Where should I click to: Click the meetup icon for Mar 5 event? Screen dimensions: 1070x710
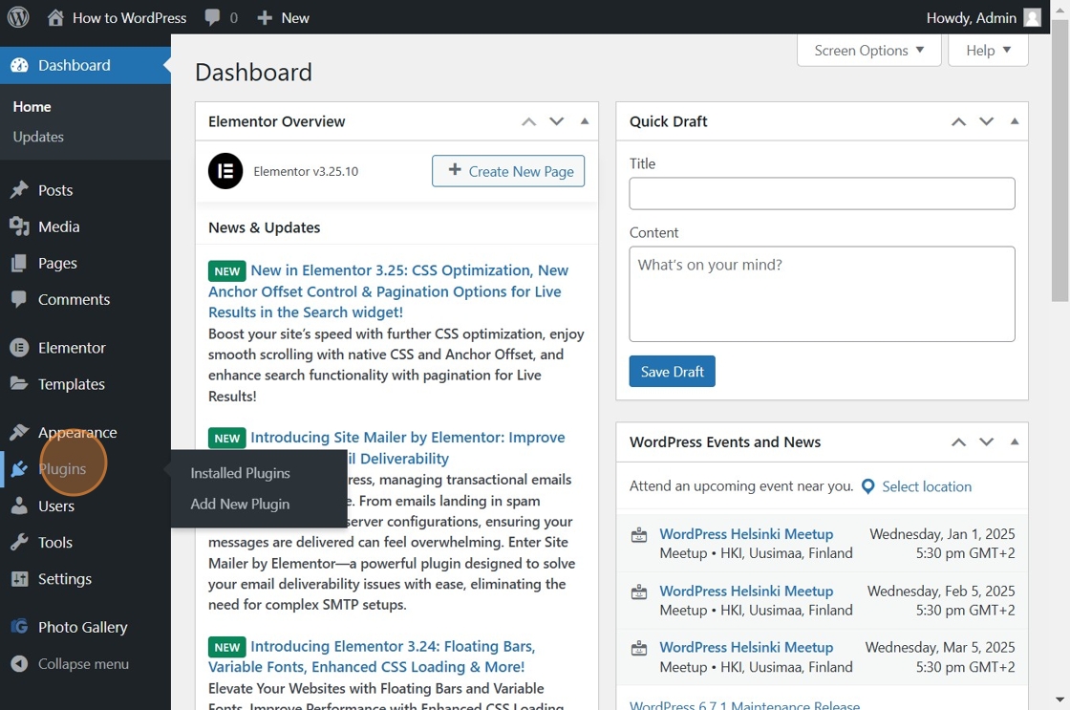point(639,648)
